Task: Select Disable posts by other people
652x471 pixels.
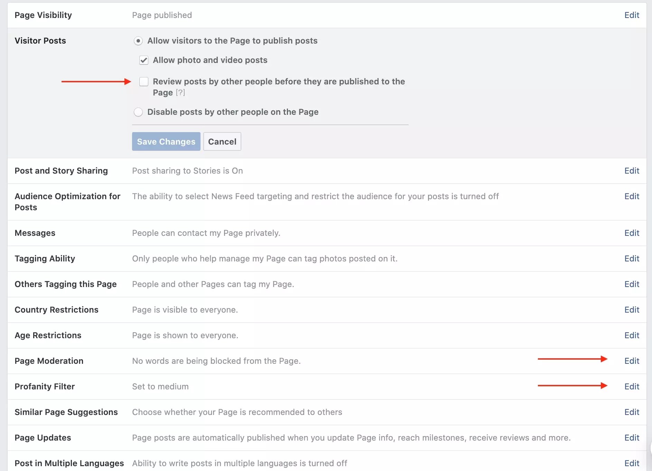Action: 138,112
